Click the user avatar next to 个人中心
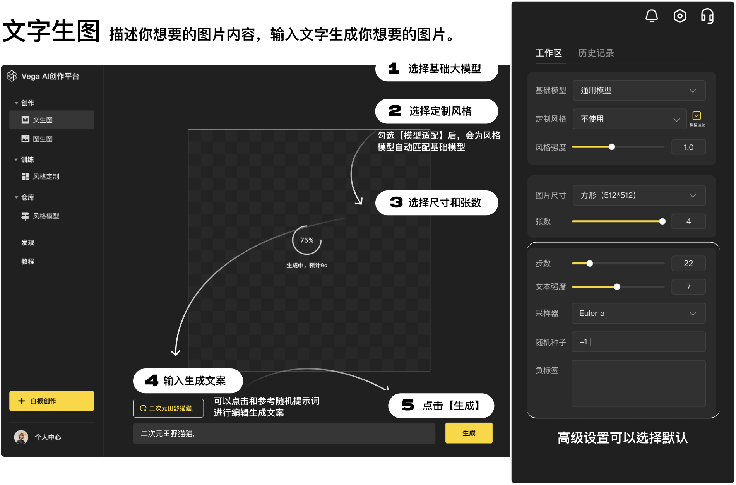This screenshot has height=485, width=736. (21, 437)
